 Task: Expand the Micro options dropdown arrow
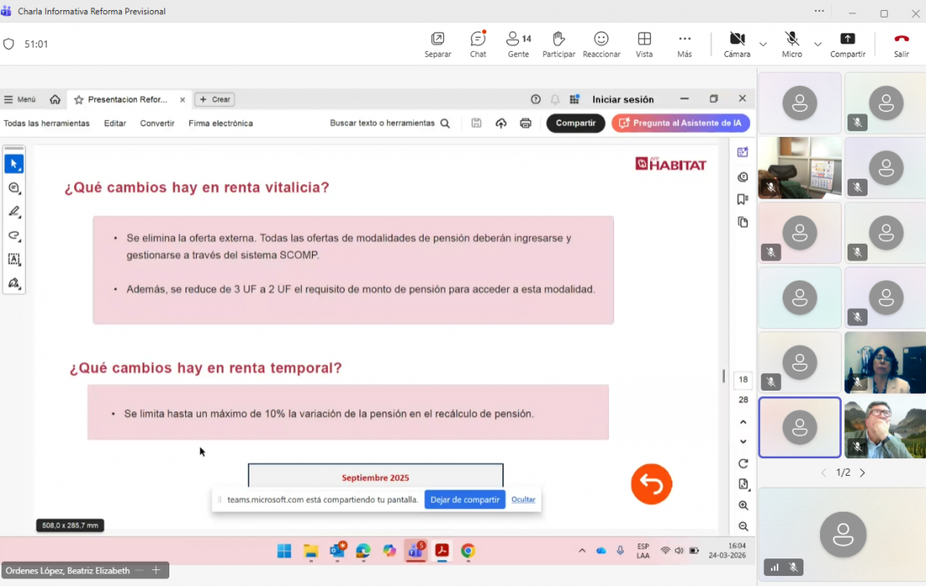pyautogui.click(x=818, y=44)
